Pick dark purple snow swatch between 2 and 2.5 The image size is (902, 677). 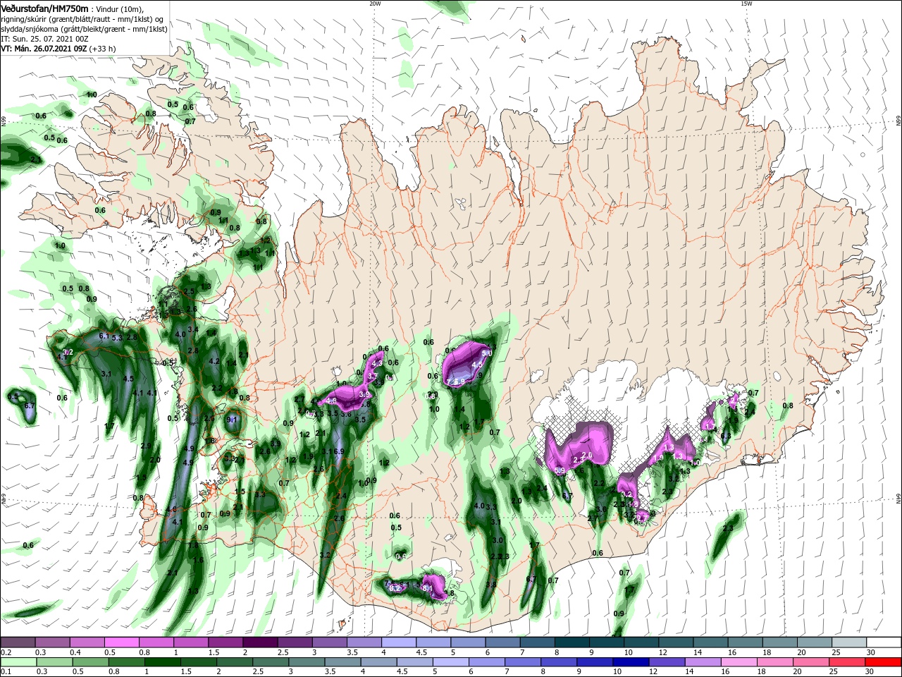pyautogui.click(x=261, y=642)
